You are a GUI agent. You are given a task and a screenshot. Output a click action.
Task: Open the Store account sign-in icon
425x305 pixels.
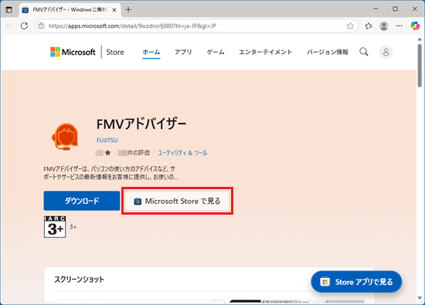coord(386,52)
